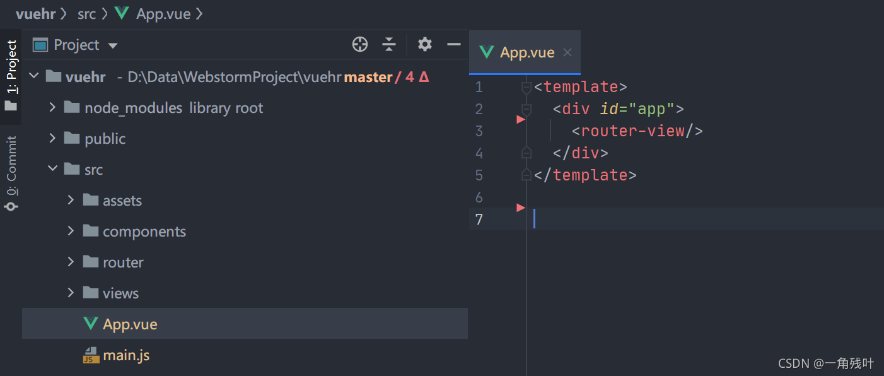The height and width of the screenshot is (376, 884).
Task: Expand the assets folder
Action: pyautogui.click(x=71, y=200)
